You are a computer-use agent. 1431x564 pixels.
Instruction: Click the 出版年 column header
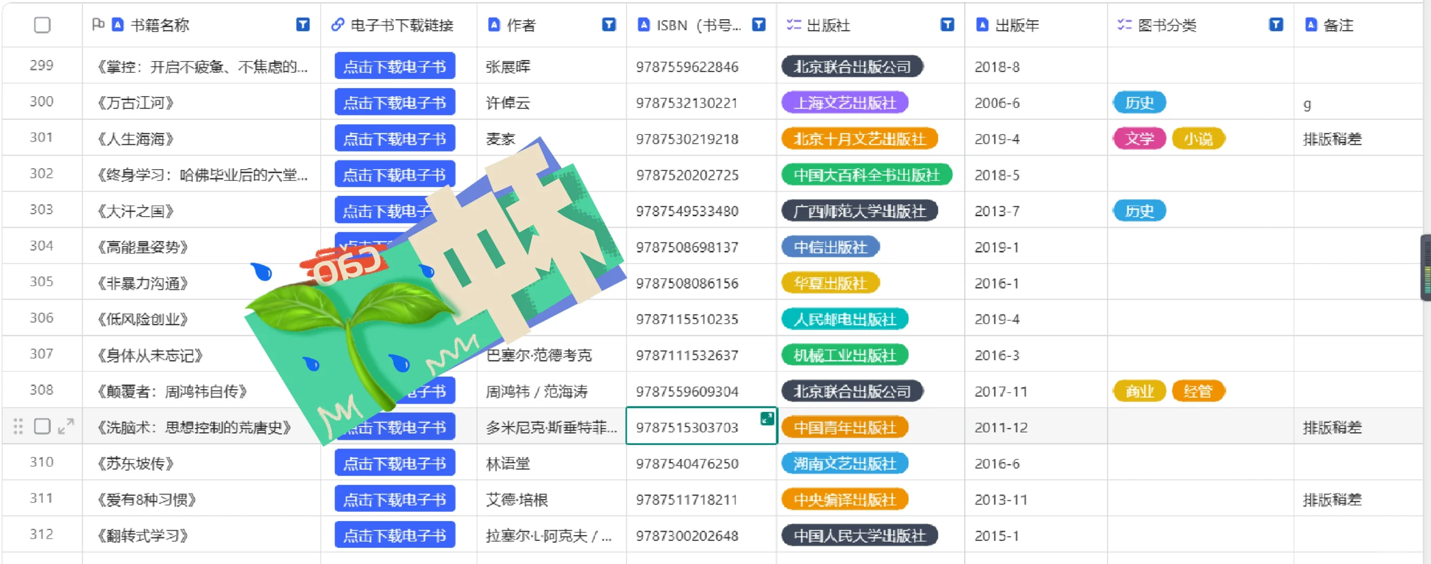[1016, 25]
